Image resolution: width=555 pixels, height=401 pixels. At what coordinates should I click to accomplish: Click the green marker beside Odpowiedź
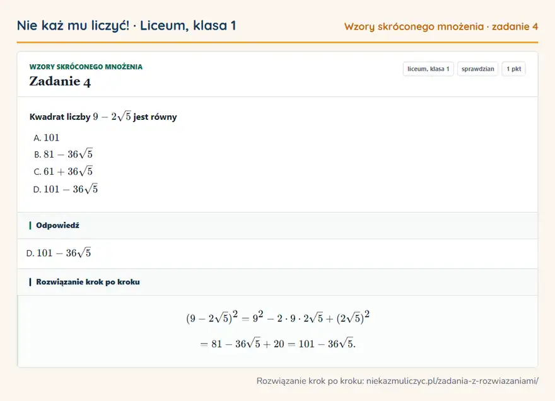pyautogui.click(x=30, y=226)
